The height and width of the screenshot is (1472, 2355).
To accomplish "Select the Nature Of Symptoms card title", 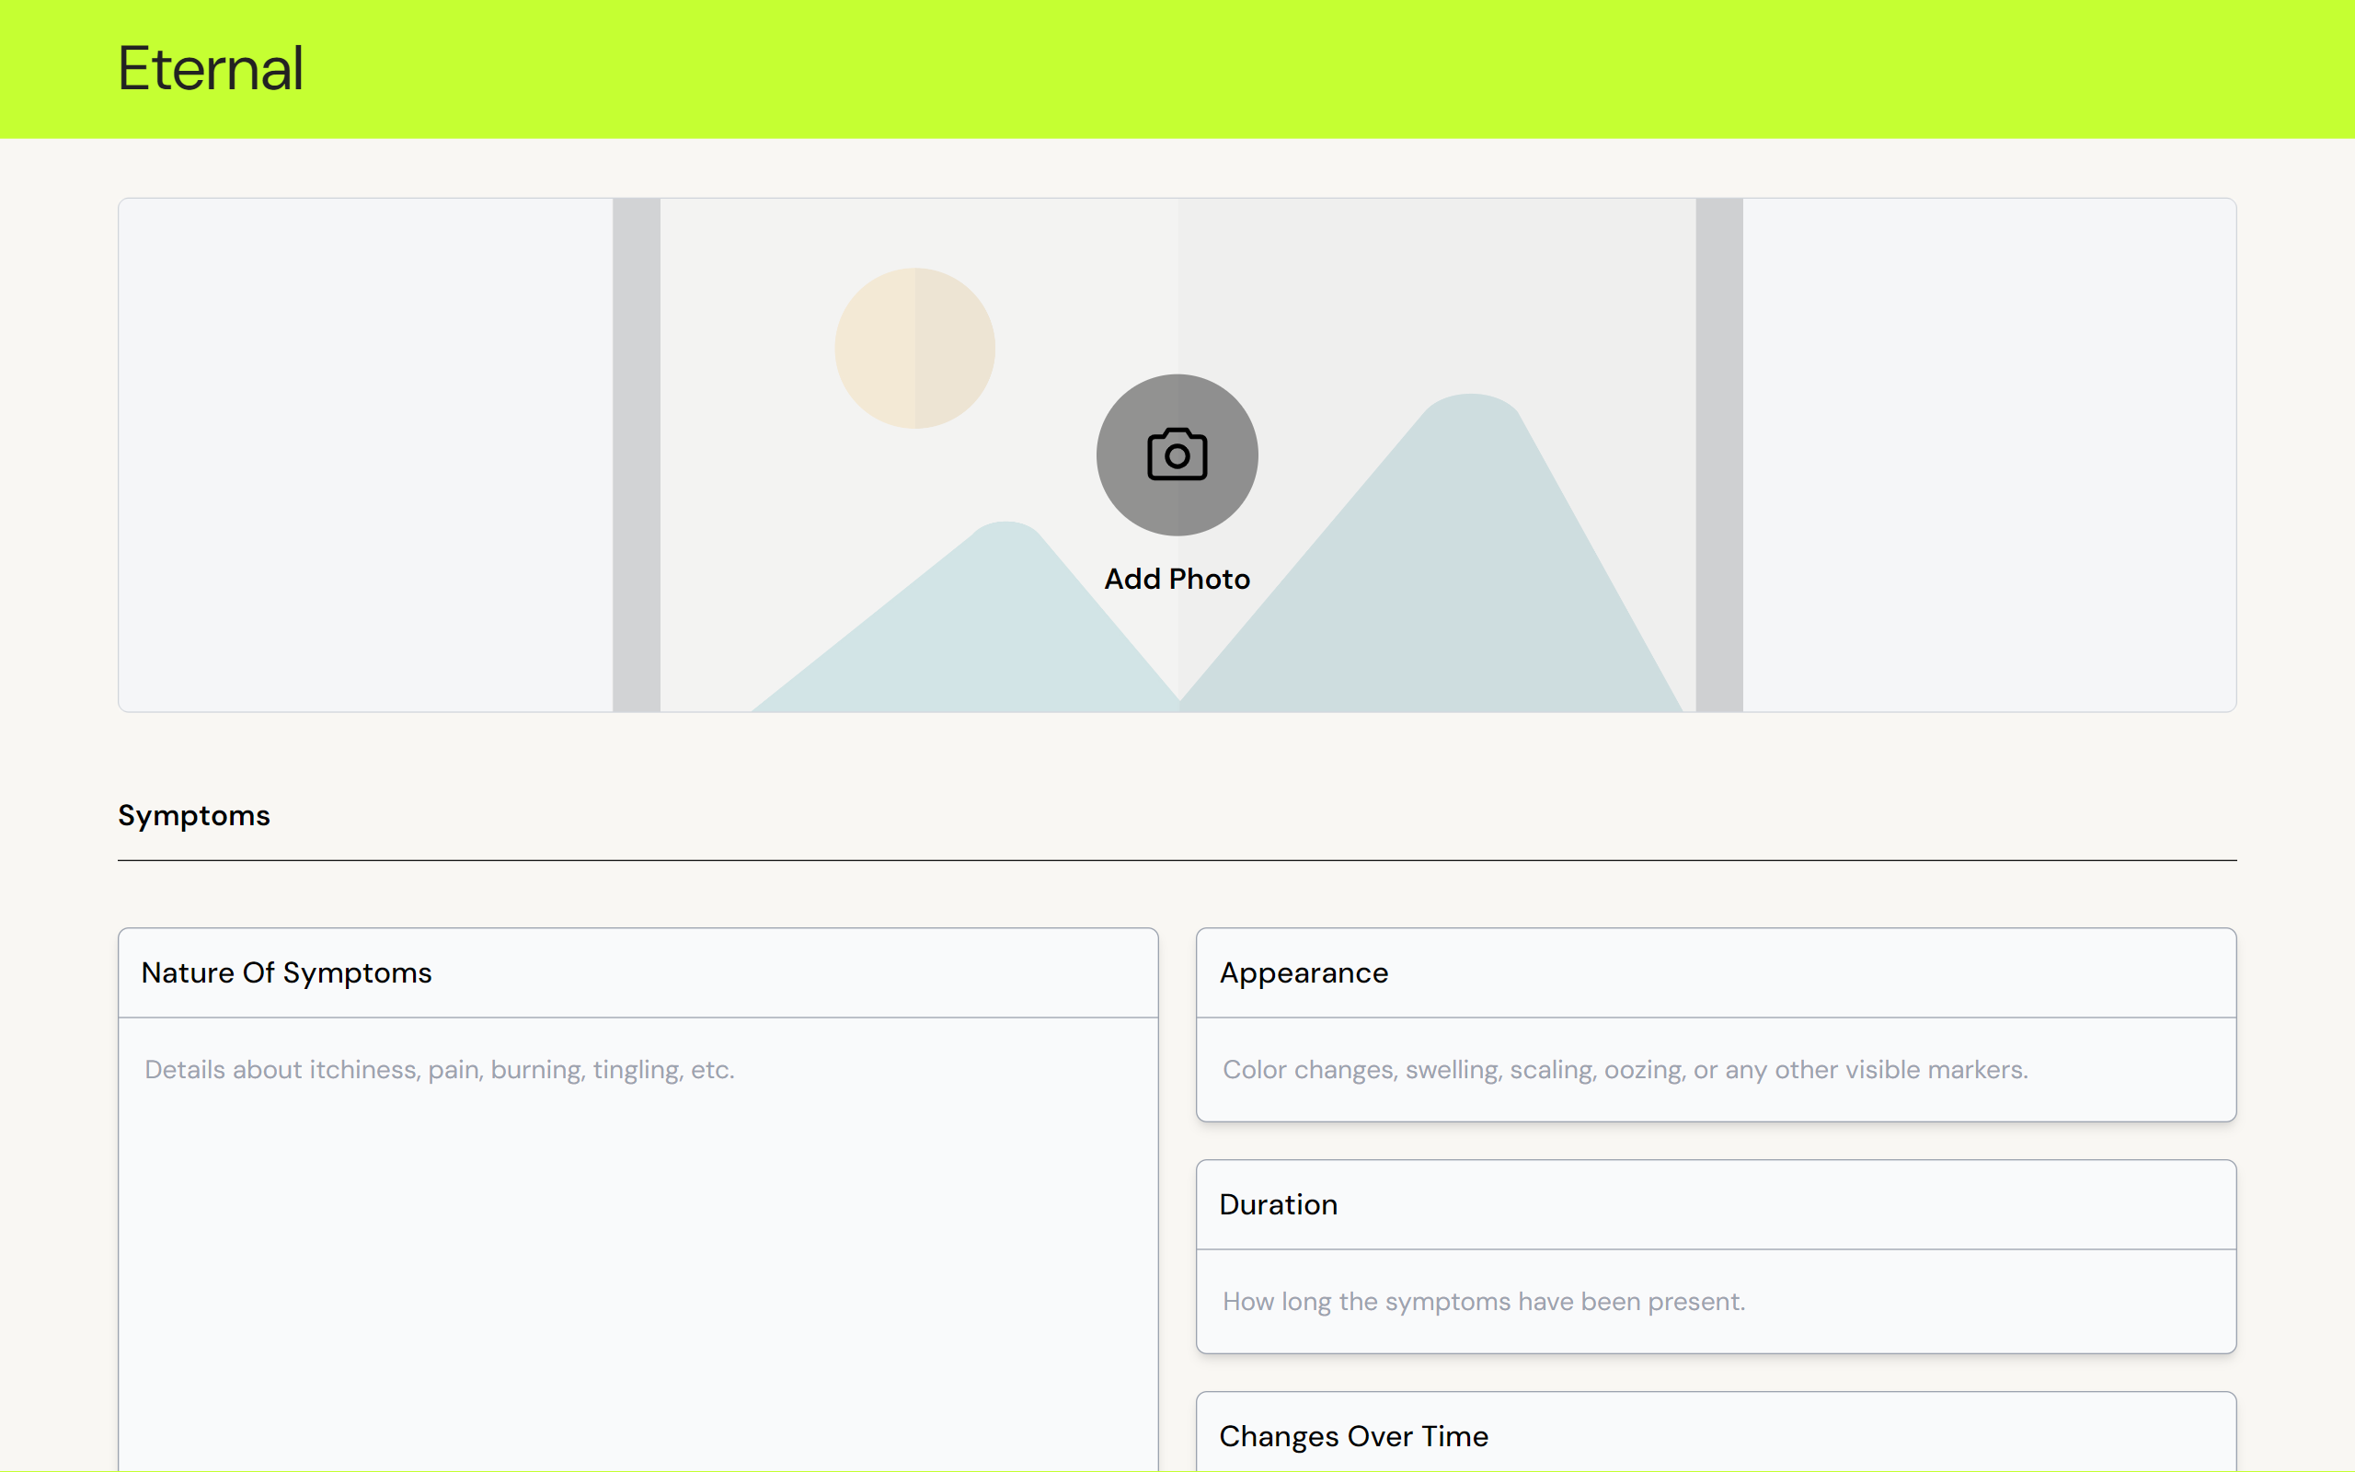I will (286, 972).
